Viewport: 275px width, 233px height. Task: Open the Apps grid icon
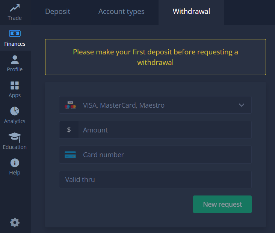click(15, 86)
